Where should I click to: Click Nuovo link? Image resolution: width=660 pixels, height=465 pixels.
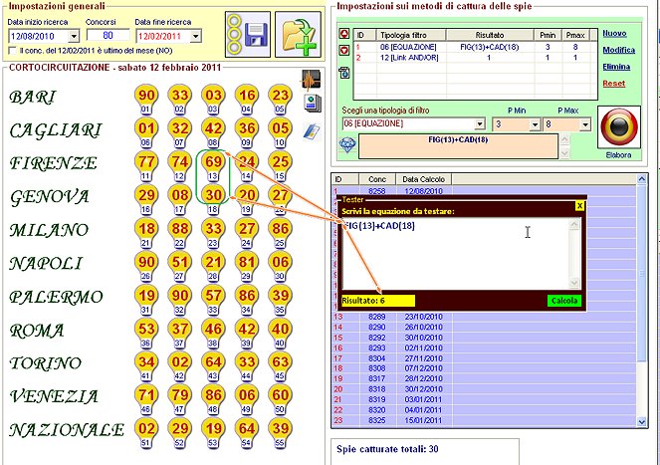coord(614,33)
